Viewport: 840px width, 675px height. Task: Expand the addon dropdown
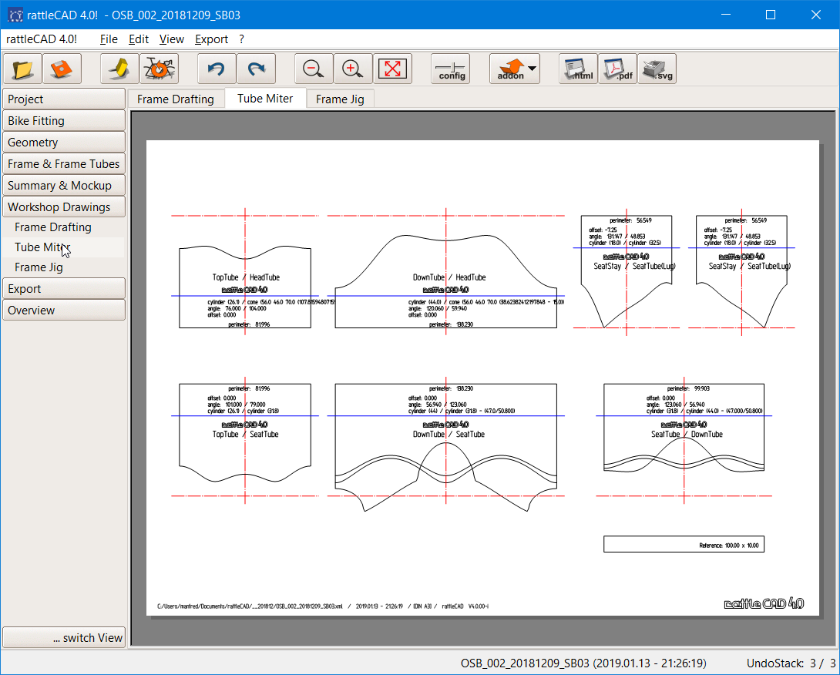click(532, 69)
